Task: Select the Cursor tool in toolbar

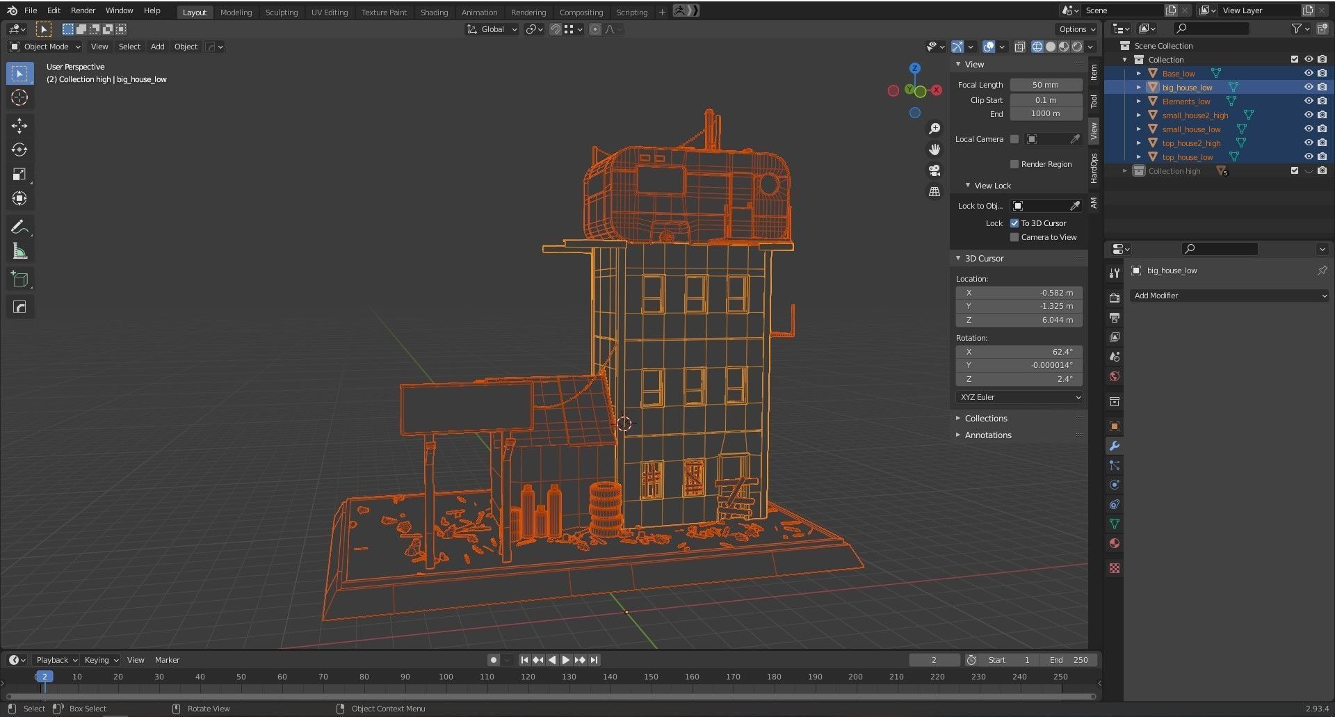Action: pyautogui.click(x=19, y=98)
